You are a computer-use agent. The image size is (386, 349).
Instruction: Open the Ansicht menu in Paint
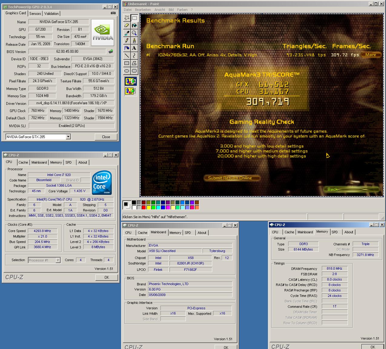pyautogui.click(x=160, y=10)
